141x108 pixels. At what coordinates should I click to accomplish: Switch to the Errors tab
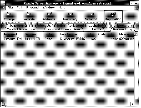point(97,29)
